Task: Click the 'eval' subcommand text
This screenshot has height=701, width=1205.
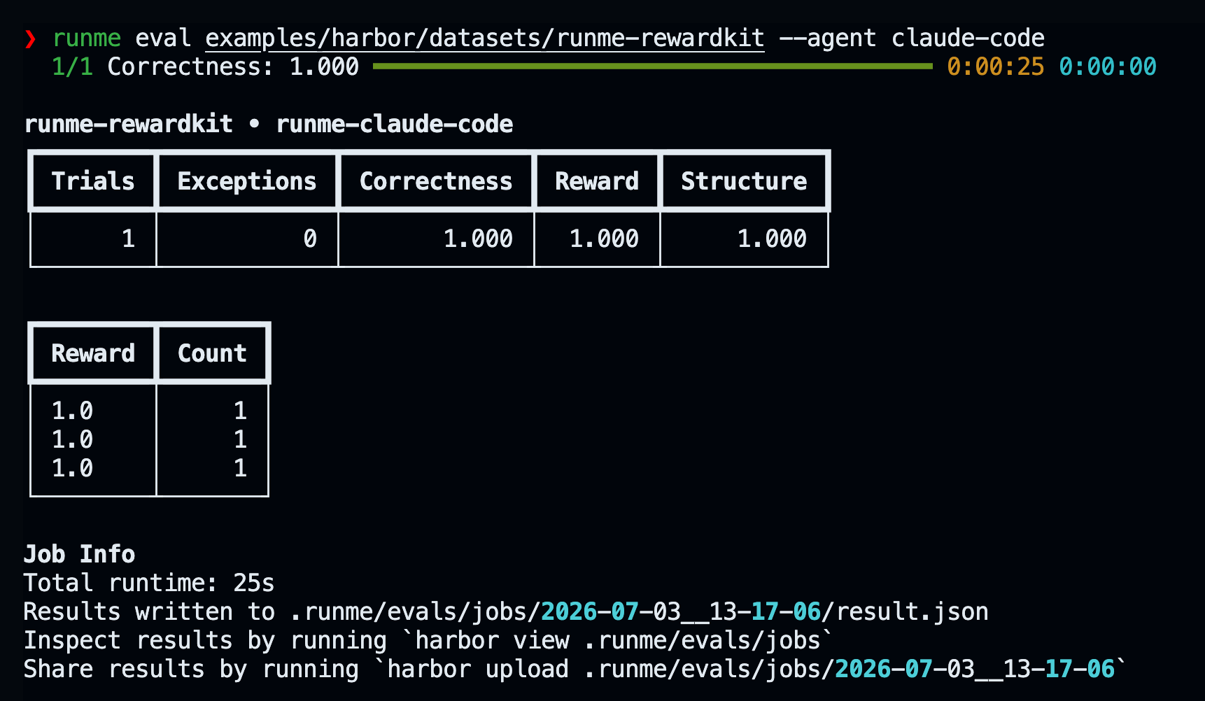Action: point(163,38)
